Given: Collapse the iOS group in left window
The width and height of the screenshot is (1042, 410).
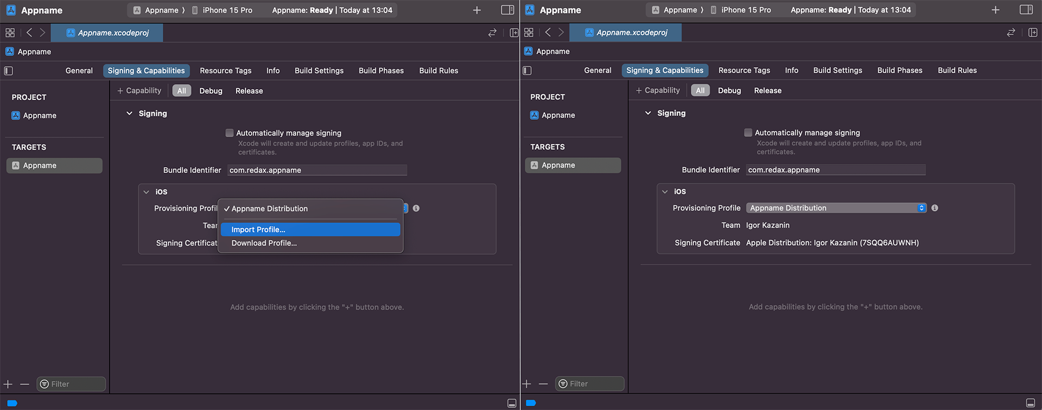Looking at the screenshot, I should click(146, 192).
